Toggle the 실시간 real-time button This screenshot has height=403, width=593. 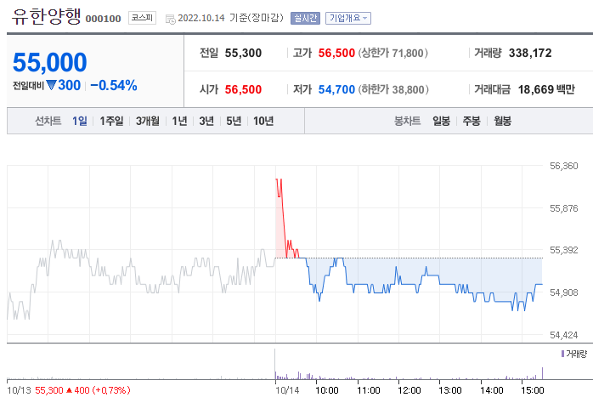305,18
